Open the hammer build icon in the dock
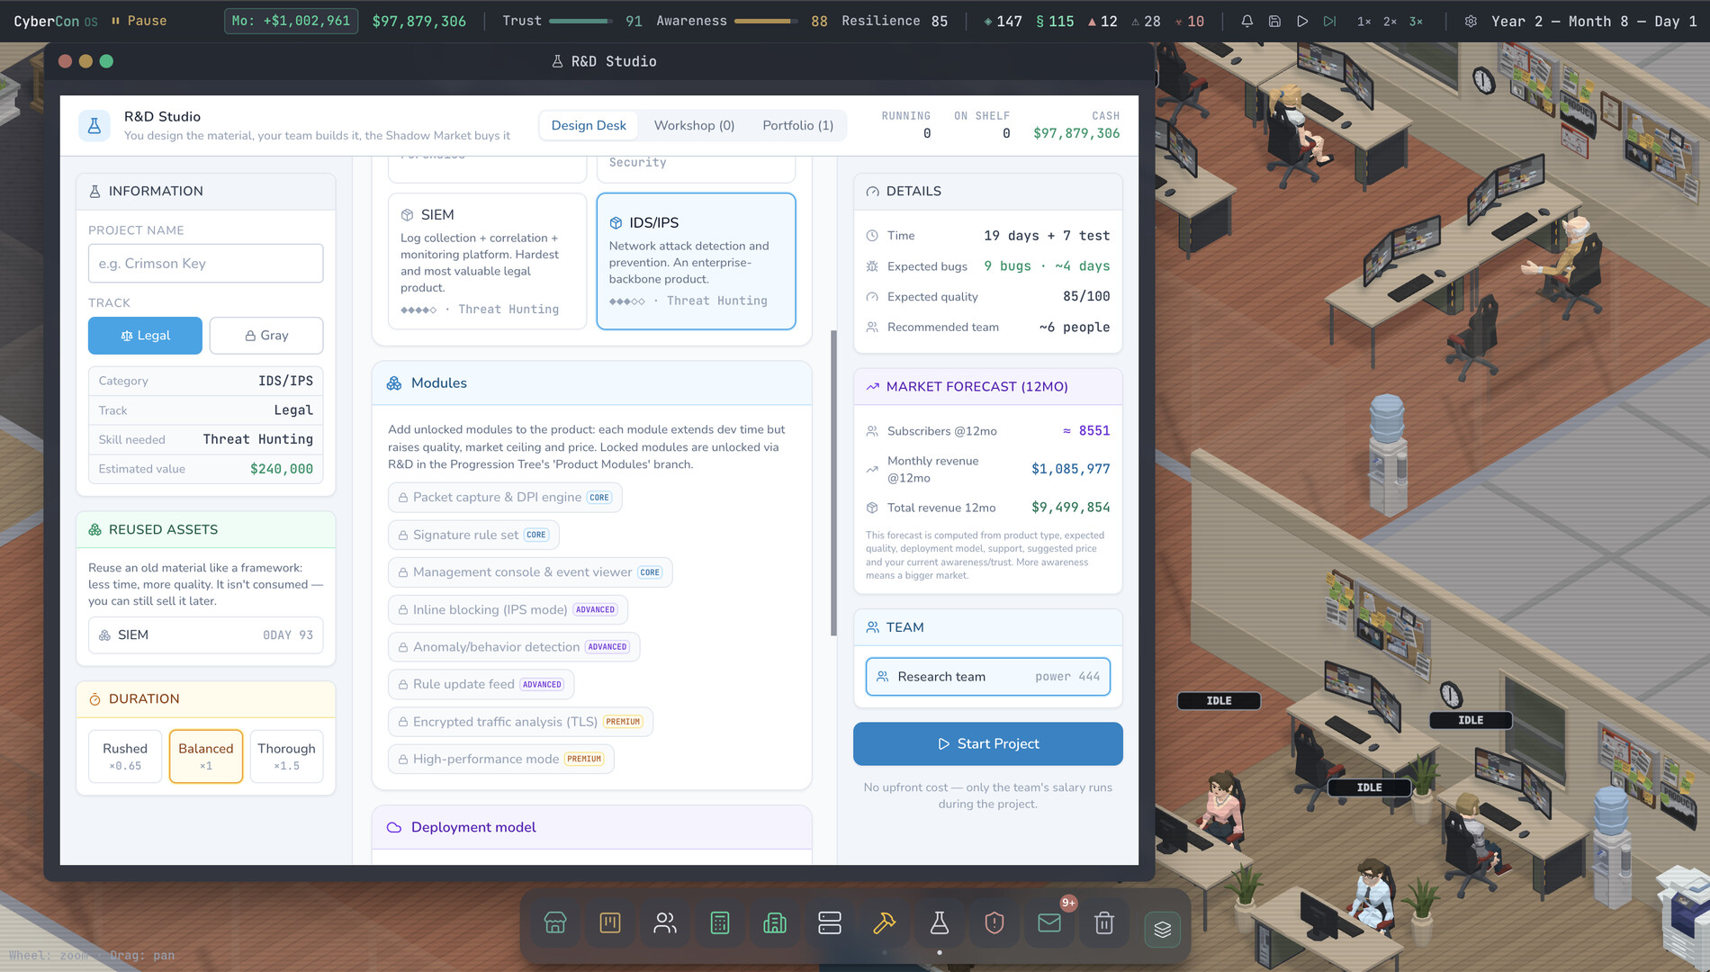1710x972 pixels. click(x=885, y=923)
